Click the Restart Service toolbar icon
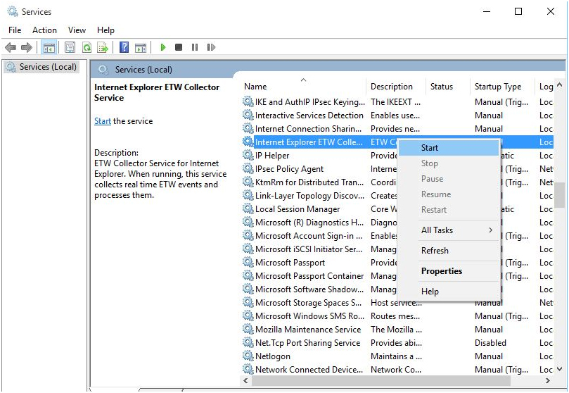Image resolution: width=569 pixels, height=393 pixels. tap(211, 47)
